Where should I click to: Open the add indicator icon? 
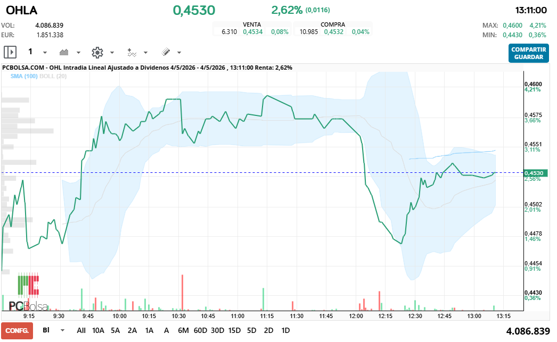click(x=132, y=53)
